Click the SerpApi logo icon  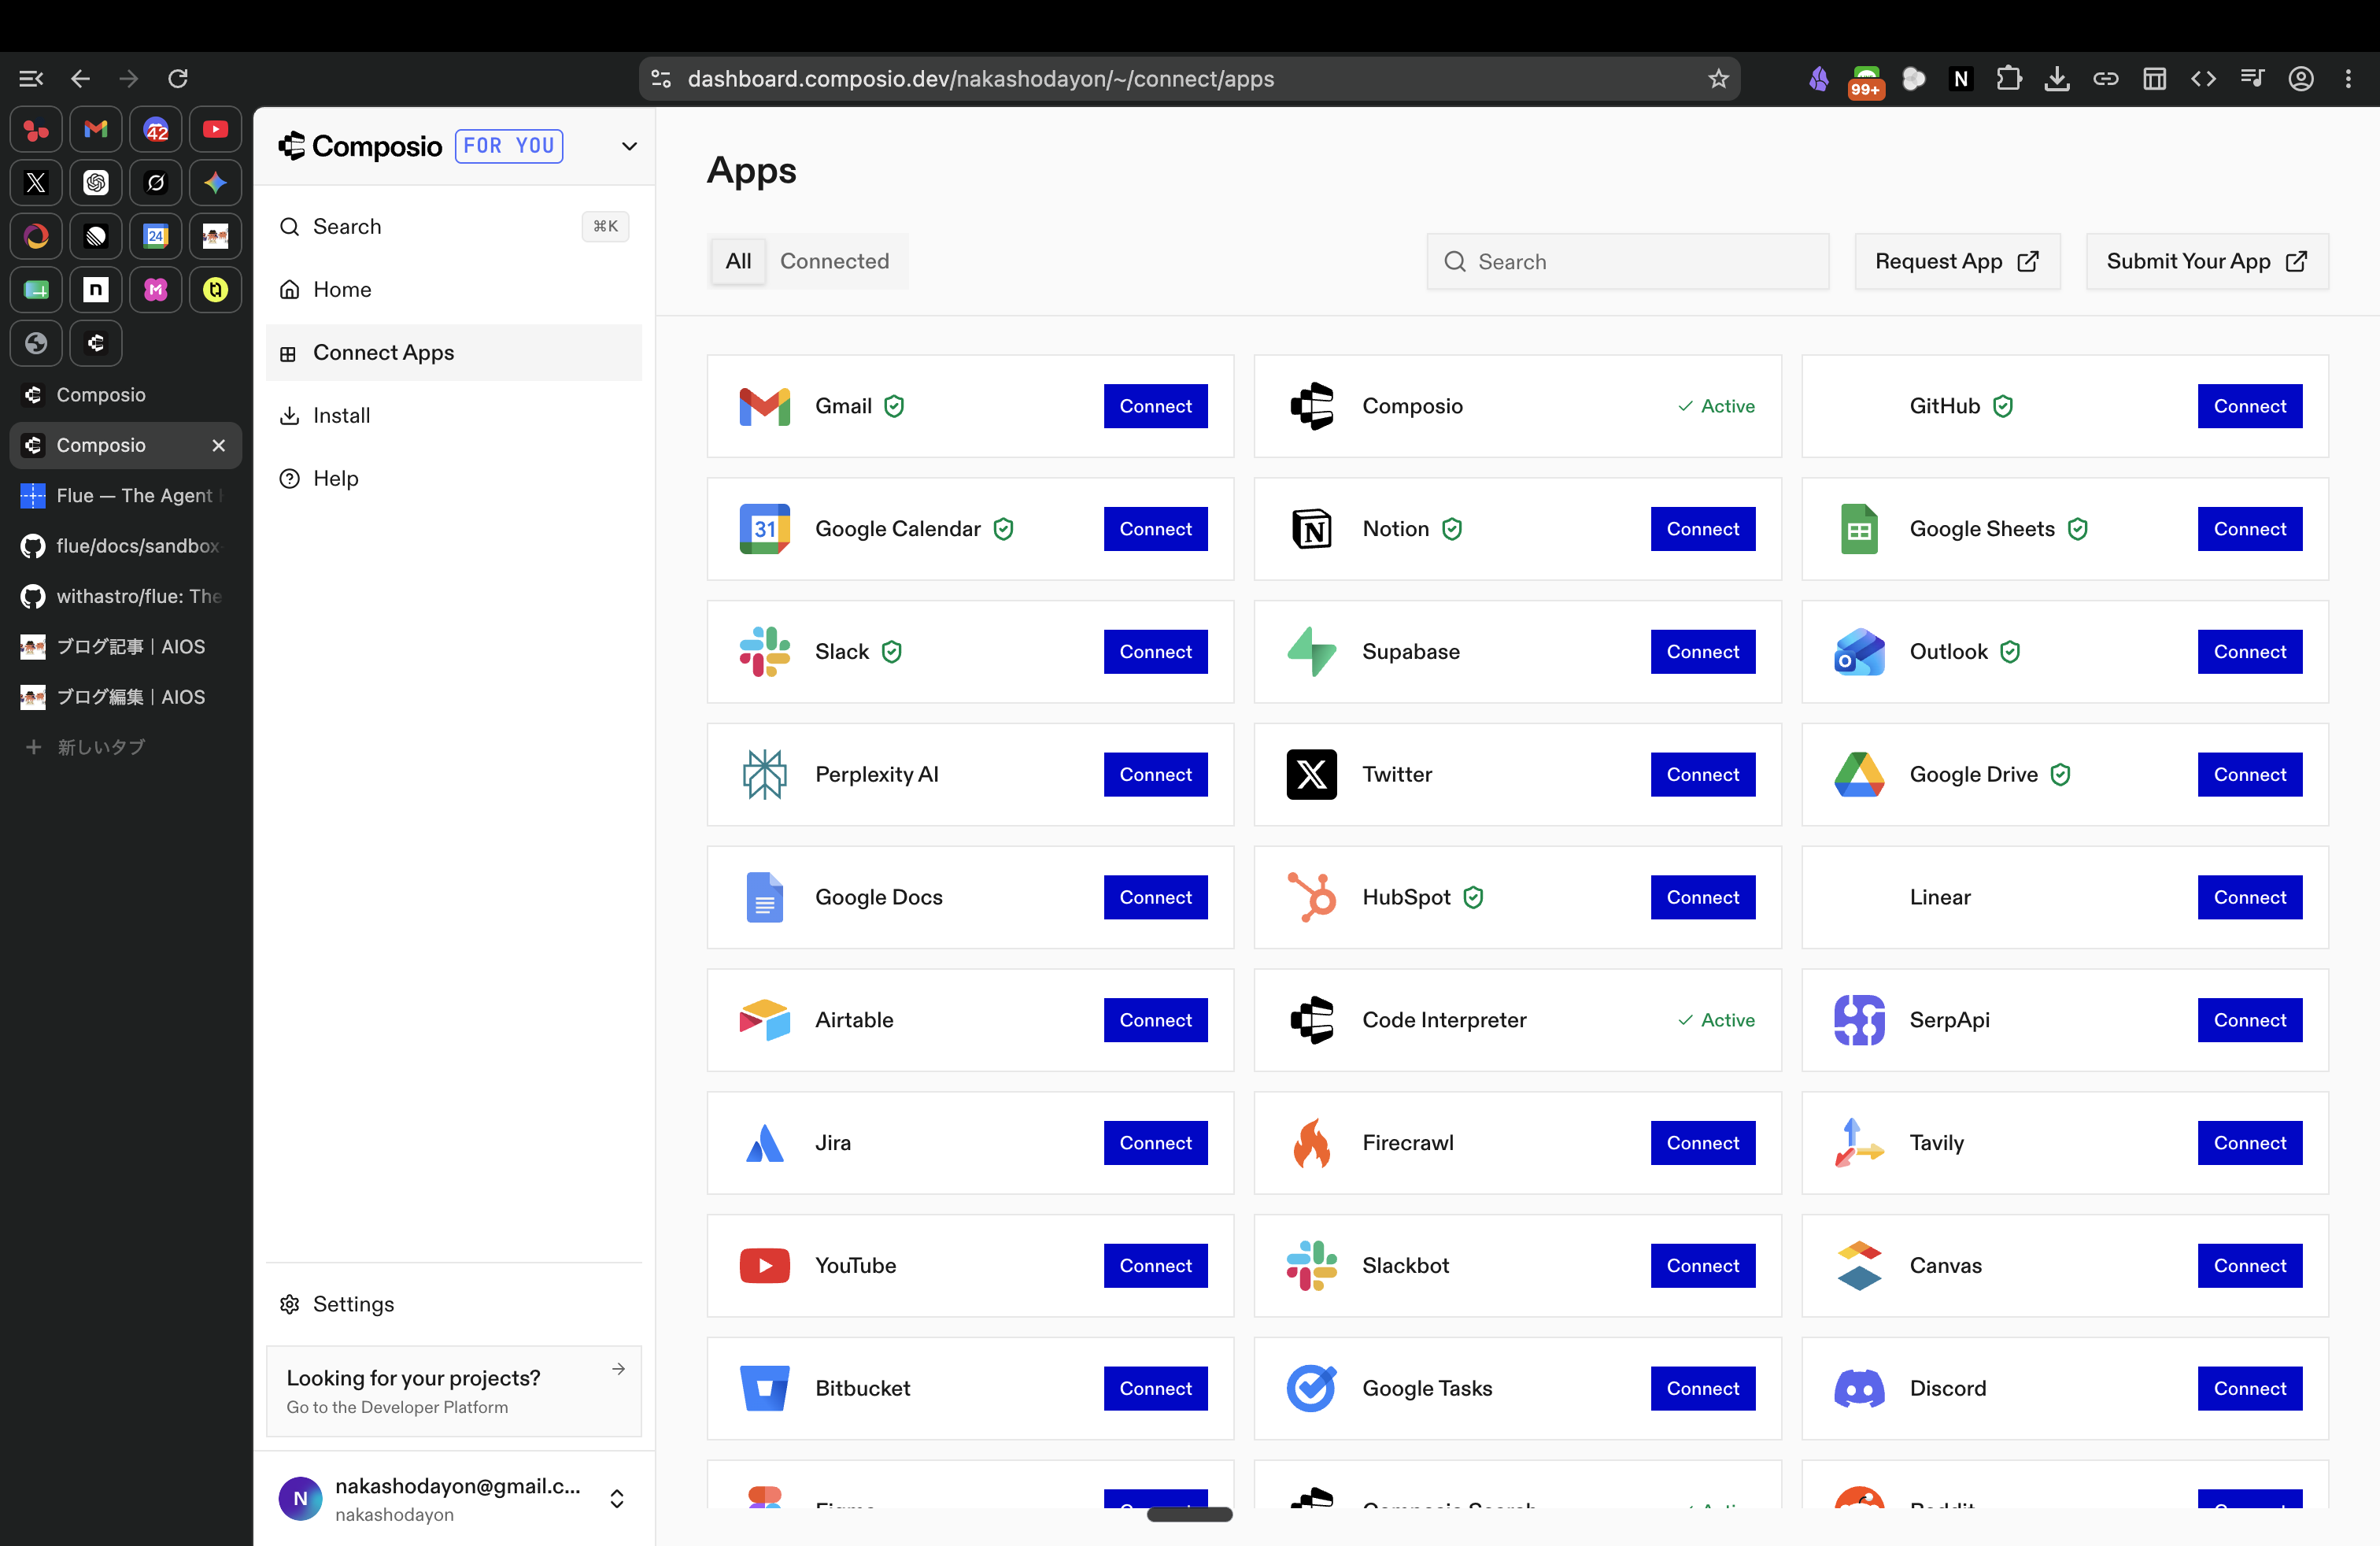pyautogui.click(x=1859, y=1020)
